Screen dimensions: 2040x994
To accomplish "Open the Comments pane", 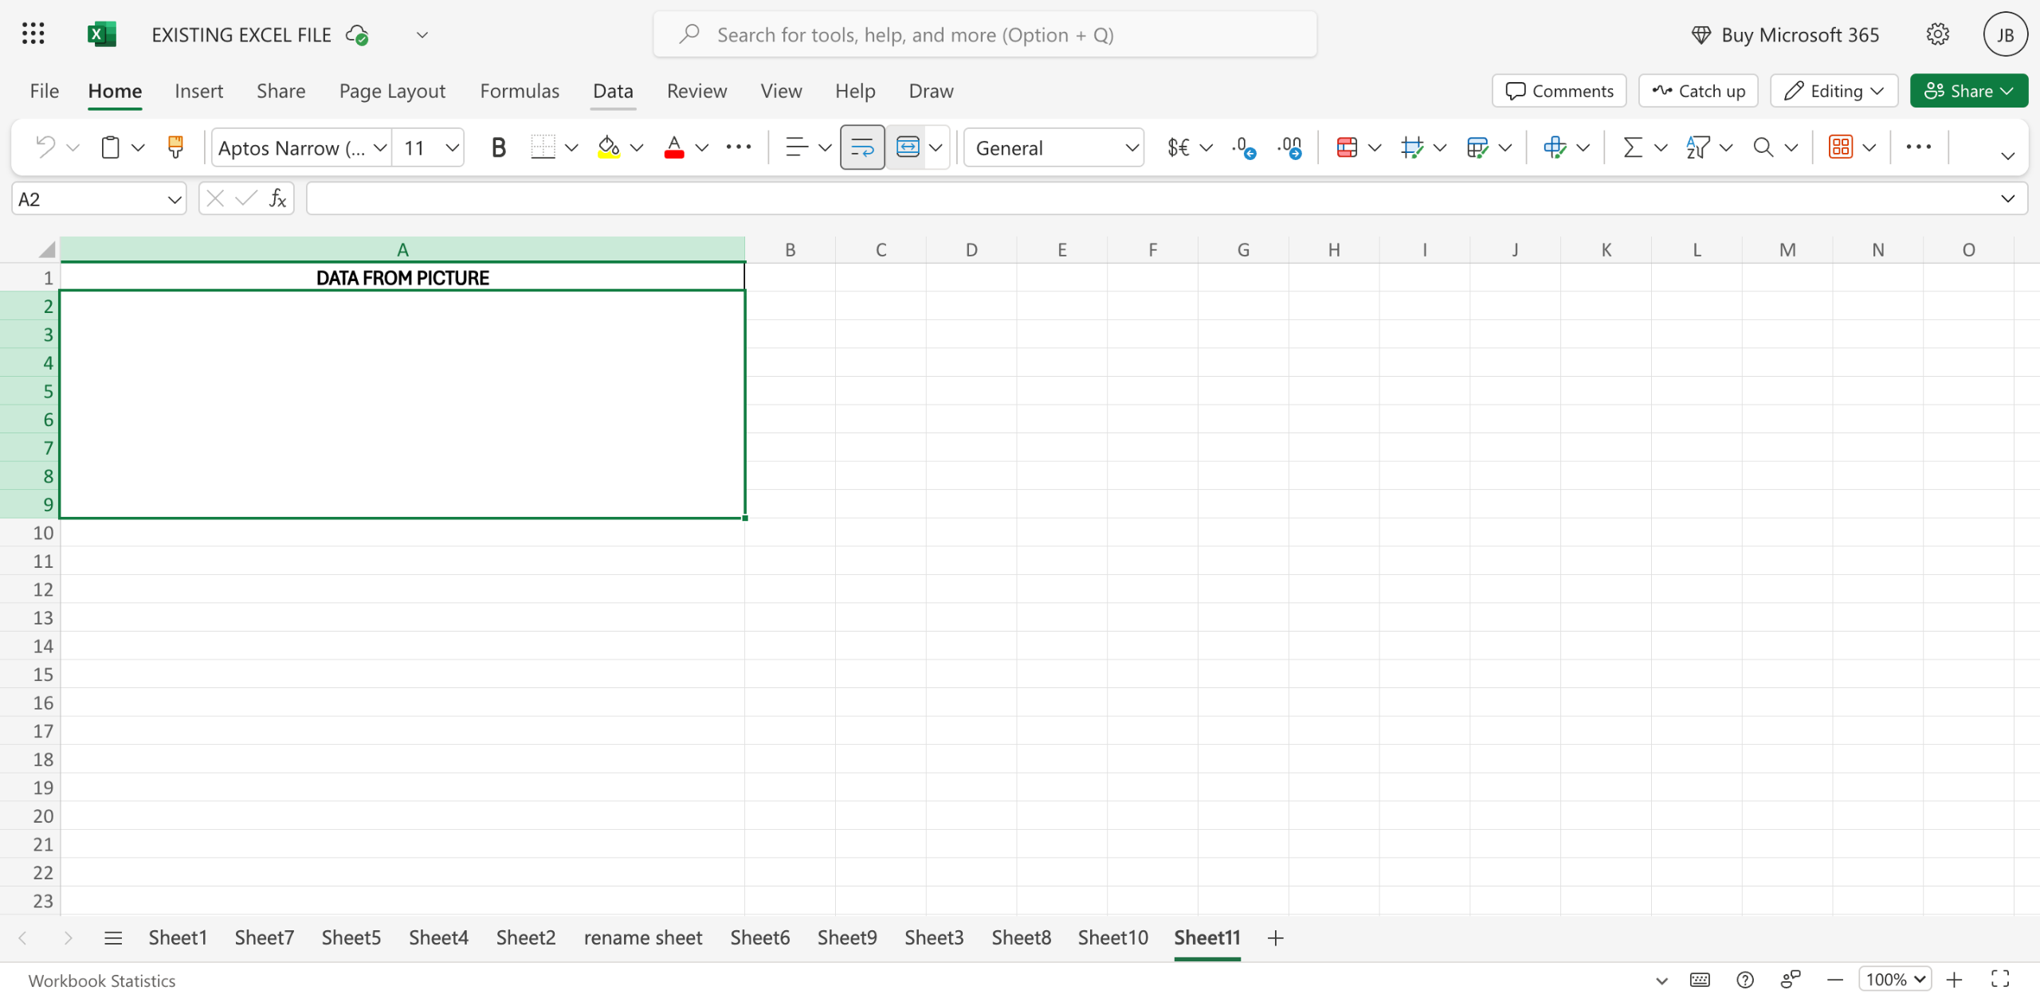I will [1559, 91].
